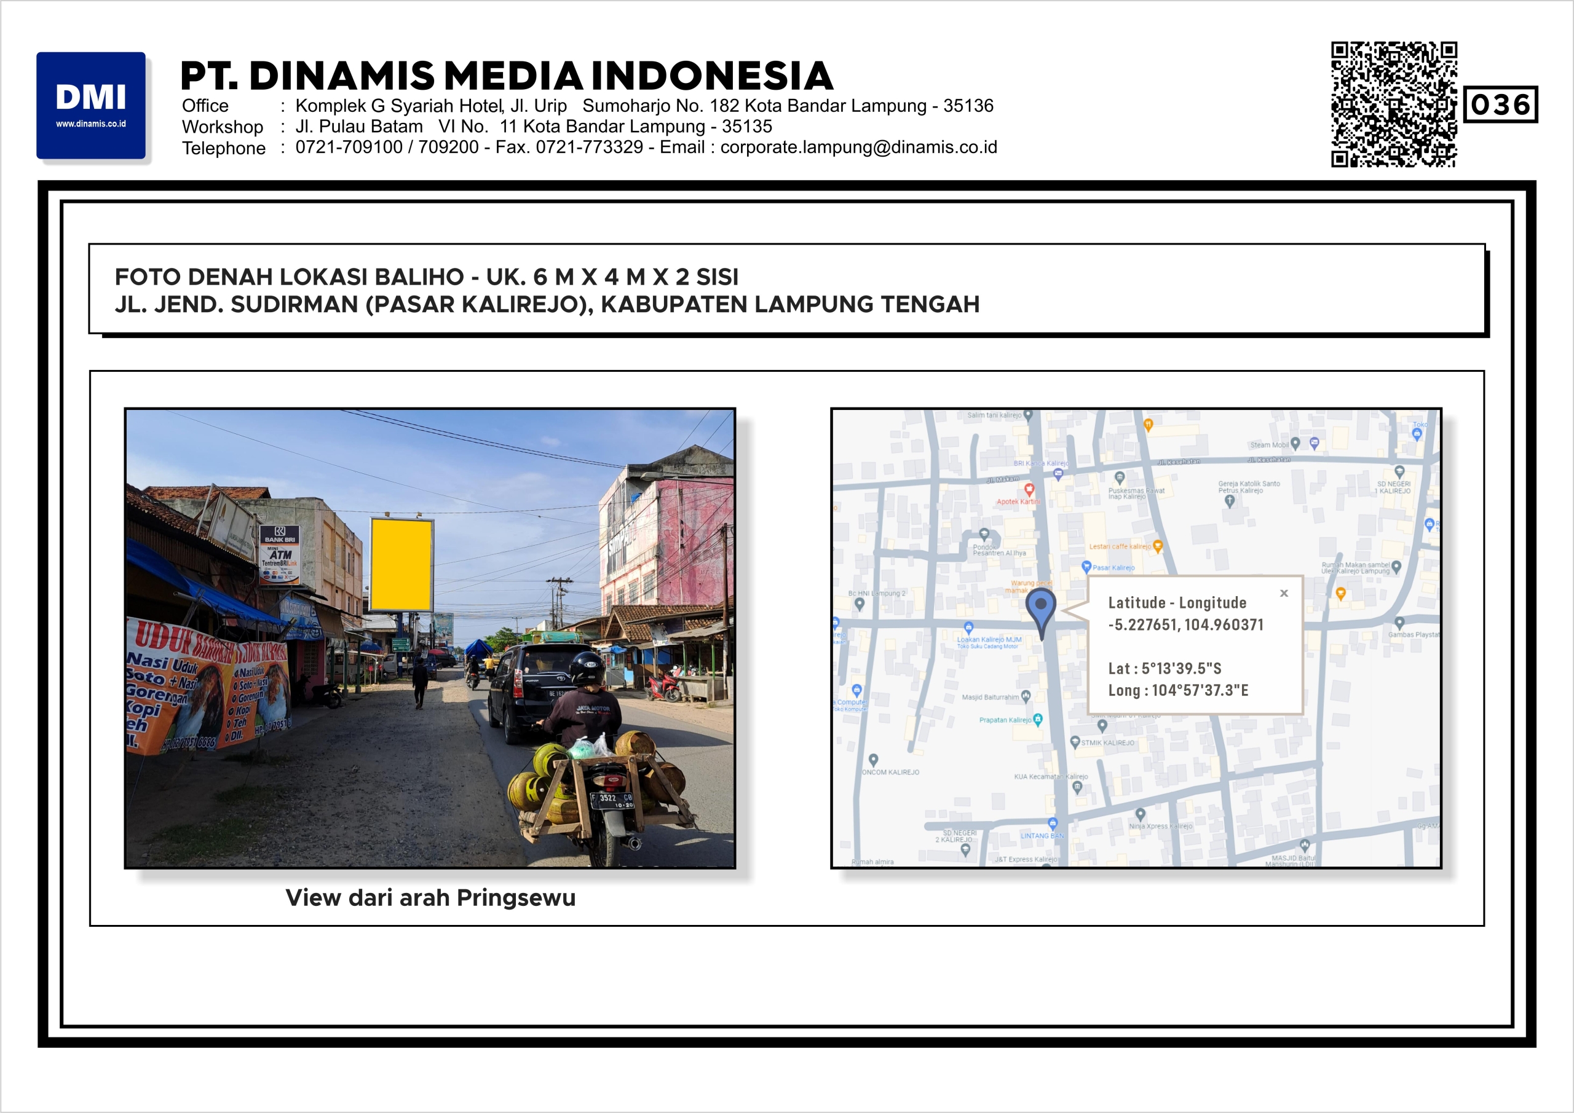This screenshot has width=1574, height=1113.
Task: Click the JL. JEND. SUDIRMAN location line
Action: (x=547, y=304)
